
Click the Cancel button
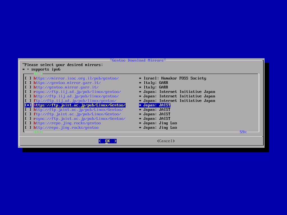(166, 141)
